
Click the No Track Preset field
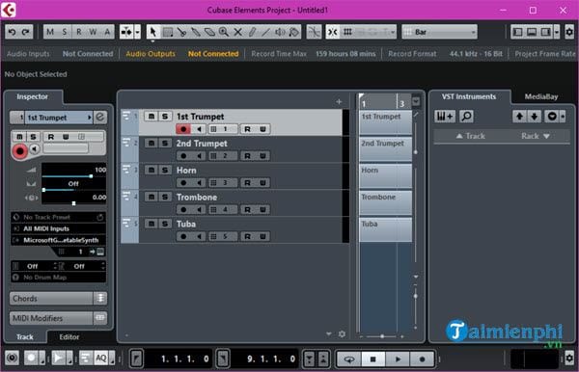pyautogui.click(x=59, y=217)
